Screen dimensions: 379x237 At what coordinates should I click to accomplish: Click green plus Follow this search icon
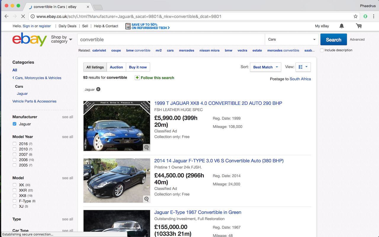click(x=137, y=78)
